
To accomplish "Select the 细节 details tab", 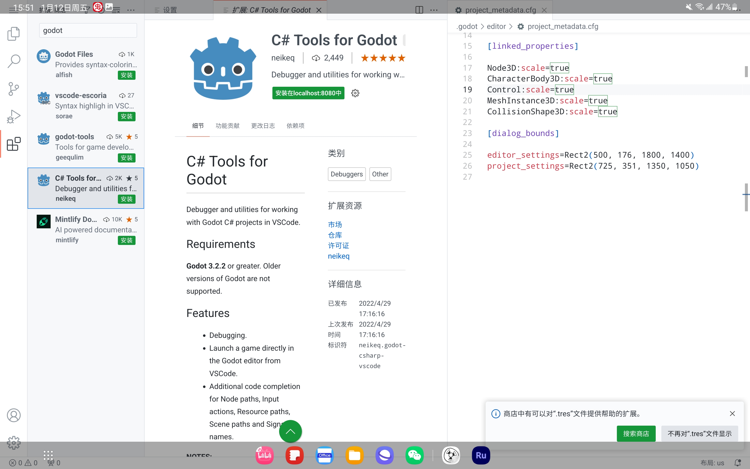I will click(198, 126).
